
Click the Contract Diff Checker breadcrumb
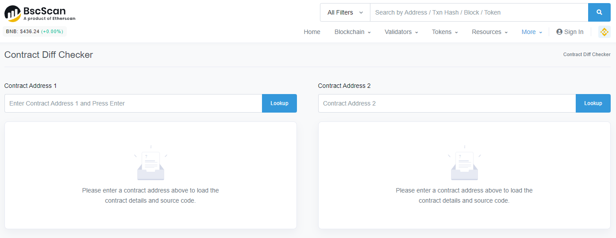click(586, 54)
